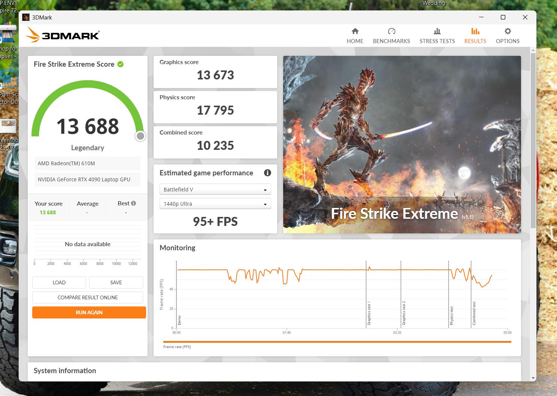The height and width of the screenshot is (396, 557).
Task: Click the (v1.1) version label on the Fire Strike Extreme artwork
Action: coord(467,217)
